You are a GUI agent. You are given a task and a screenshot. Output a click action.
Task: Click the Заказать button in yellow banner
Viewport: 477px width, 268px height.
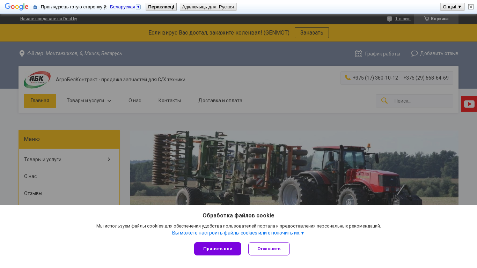pos(312,32)
